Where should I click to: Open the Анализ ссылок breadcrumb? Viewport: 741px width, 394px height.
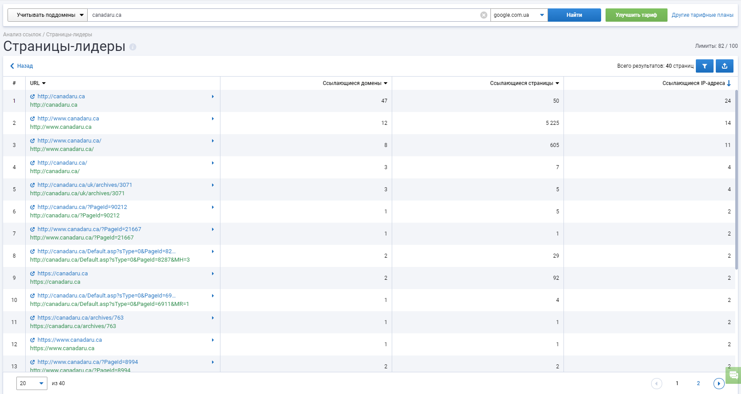point(22,35)
